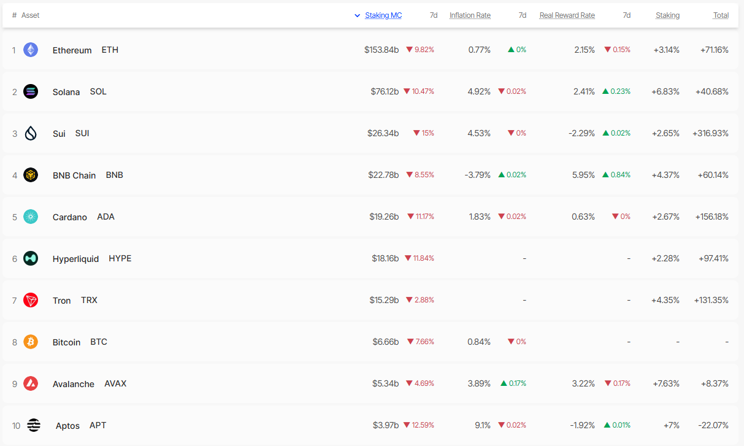
Task: Sort by Staking MC column header
Action: pyautogui.click(x=383, y=15)
